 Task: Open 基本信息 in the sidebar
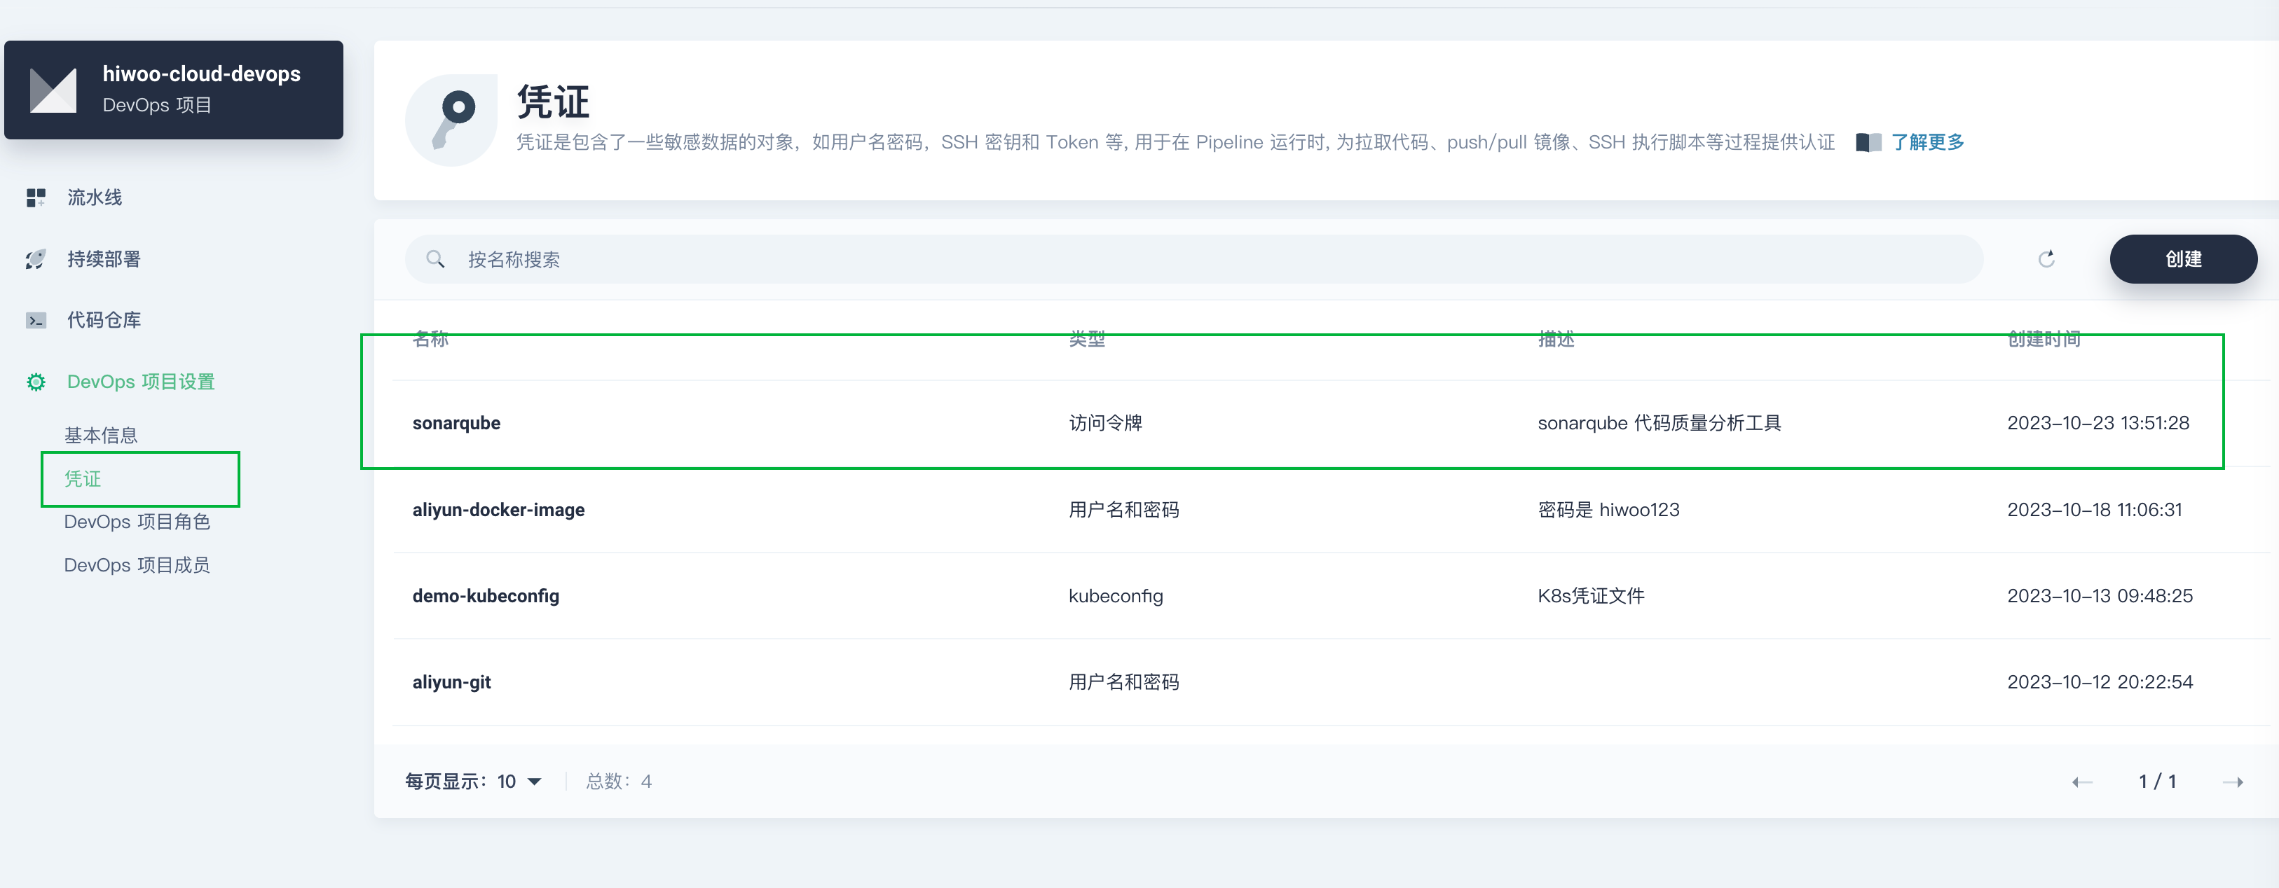(x=101, y=435)
